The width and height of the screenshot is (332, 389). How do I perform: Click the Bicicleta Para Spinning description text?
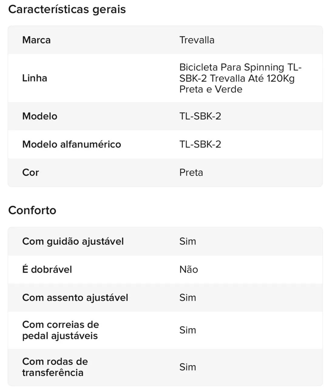click(240, 78)
